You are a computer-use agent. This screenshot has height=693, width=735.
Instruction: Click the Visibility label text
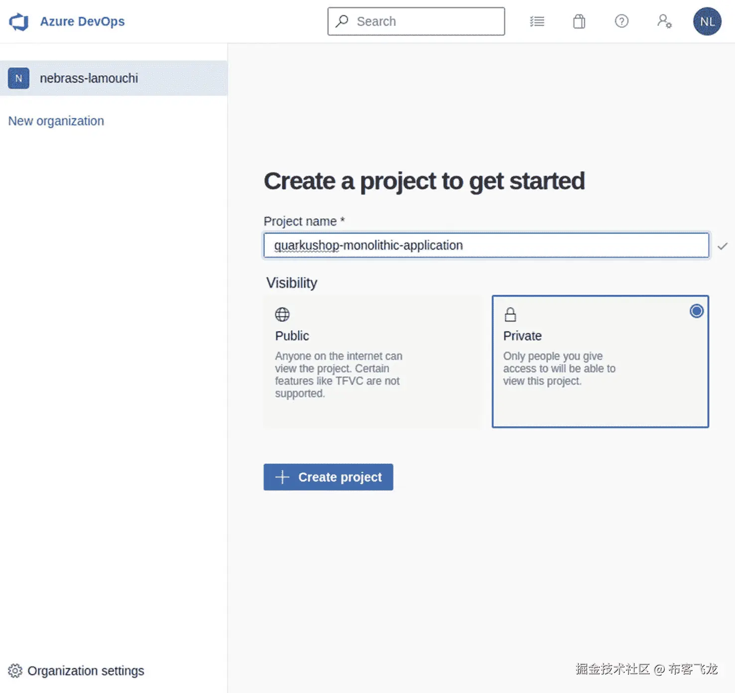pos(292,283)
